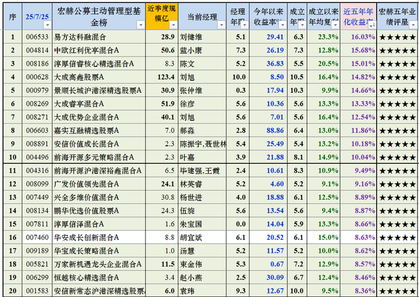Select row number 16 cell
The height and width of the screenshot is (297, 419).
[x=13, y=237]
